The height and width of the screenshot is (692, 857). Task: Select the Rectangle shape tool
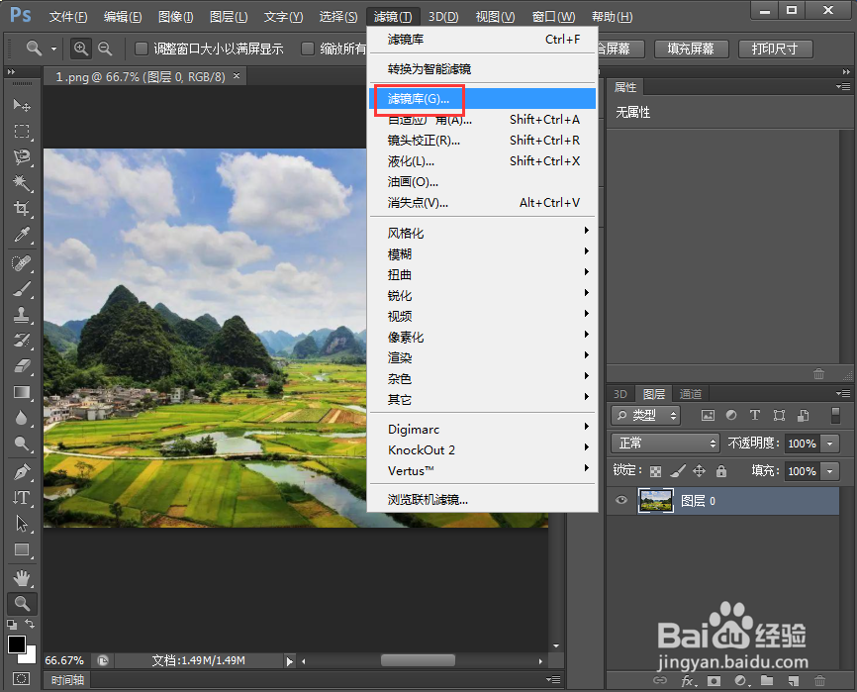point(22,549)
